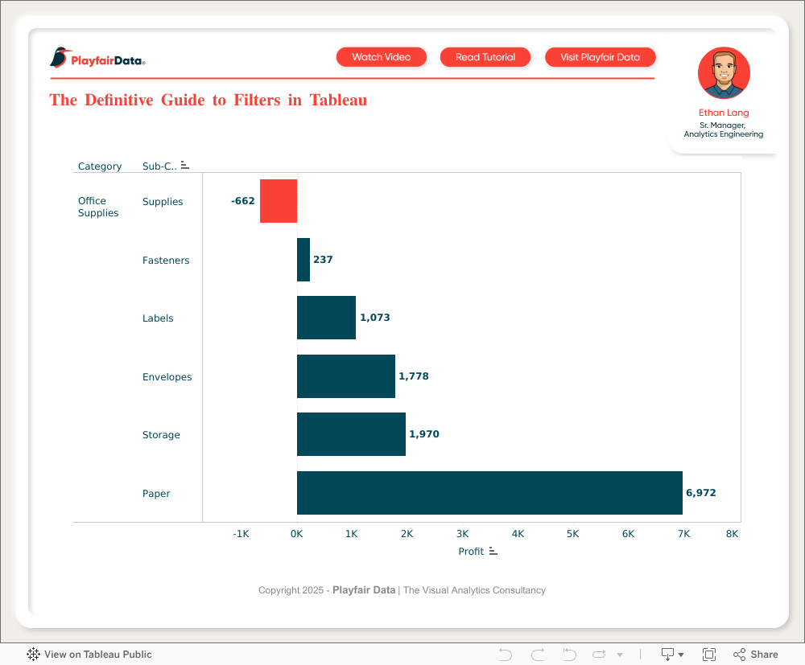Click the Share button
This screenshot has width=805, height=665.
[756, 655]
